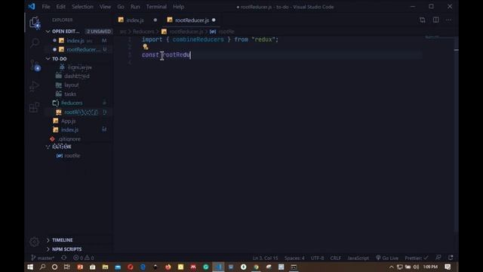Open the editor More Actions ellipsis
Image resolution: width=483 pixels, height=272 pixels.
pos(449,20)
